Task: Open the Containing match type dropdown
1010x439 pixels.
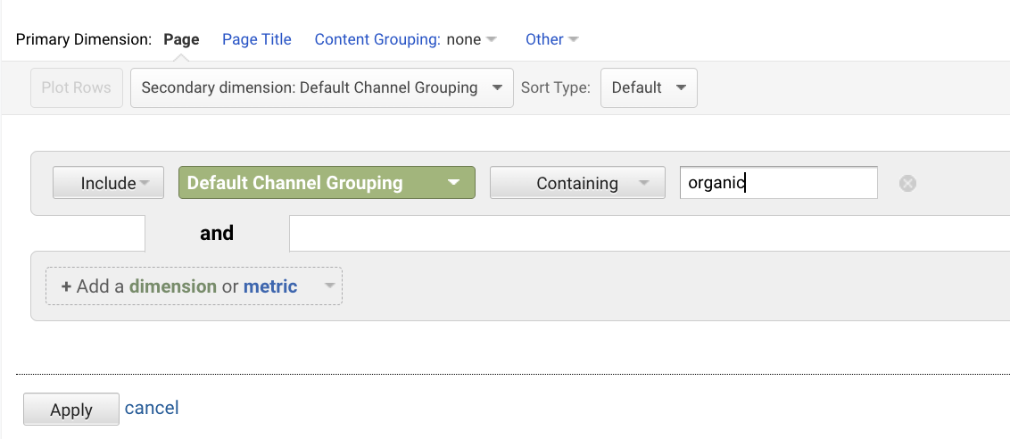Action: (576, 183)
